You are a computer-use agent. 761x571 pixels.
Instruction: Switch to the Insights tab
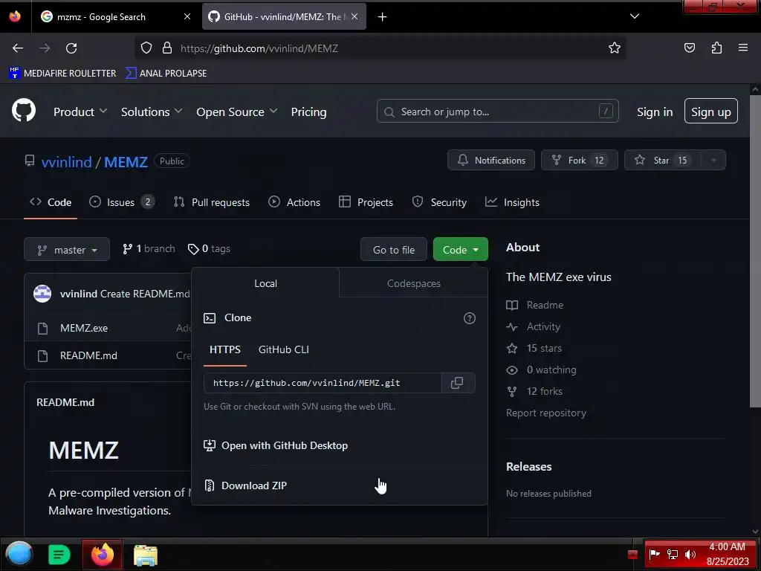(x=512, y=202)
